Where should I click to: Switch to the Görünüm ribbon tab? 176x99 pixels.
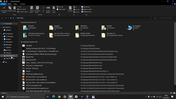click(x=23, y=4)
